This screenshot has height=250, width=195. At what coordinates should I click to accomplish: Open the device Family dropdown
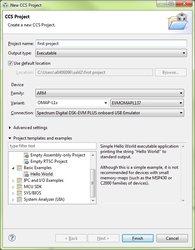point(109,93)
